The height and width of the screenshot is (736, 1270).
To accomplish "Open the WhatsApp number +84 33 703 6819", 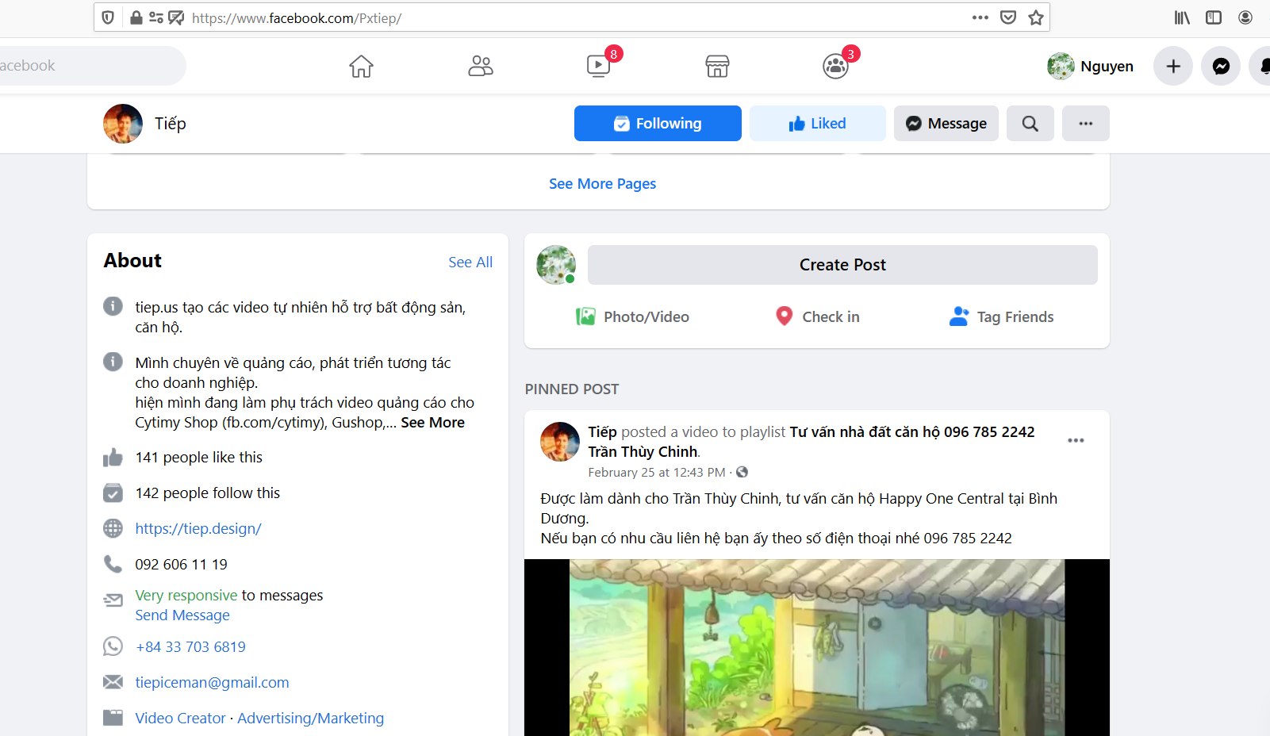I will coord(190,646).
